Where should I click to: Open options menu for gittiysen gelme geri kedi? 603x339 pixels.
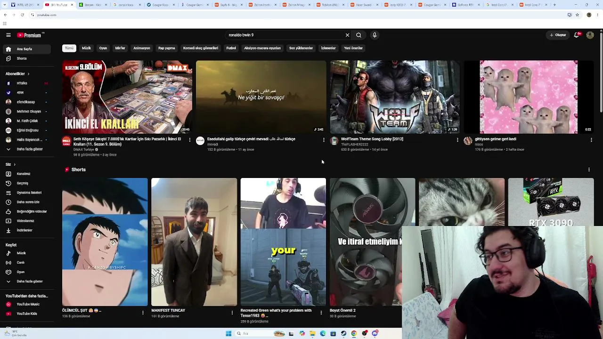(x=591, y=140)
